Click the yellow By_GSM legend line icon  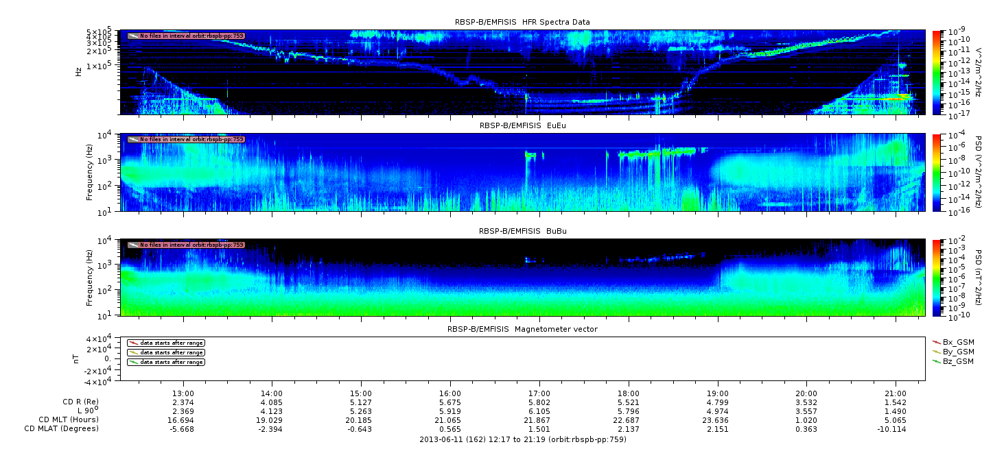937,351
